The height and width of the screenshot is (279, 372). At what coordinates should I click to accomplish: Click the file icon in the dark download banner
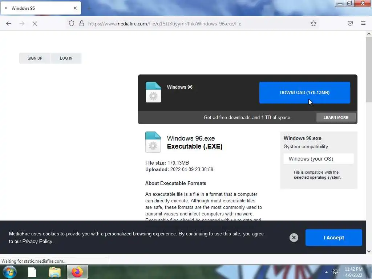153,92
